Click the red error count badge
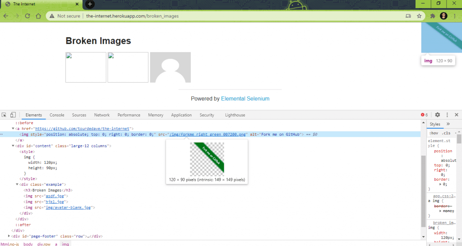Viewport: 462px width, 246px height. coord(424,115)
